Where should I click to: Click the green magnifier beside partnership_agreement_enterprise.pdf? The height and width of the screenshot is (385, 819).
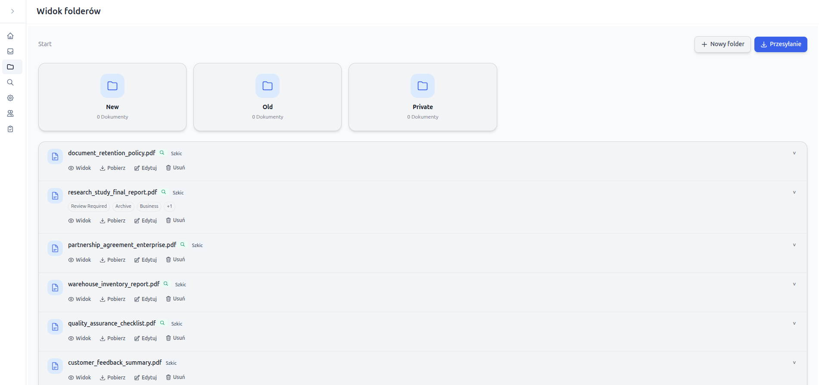(x=183, y=244)
